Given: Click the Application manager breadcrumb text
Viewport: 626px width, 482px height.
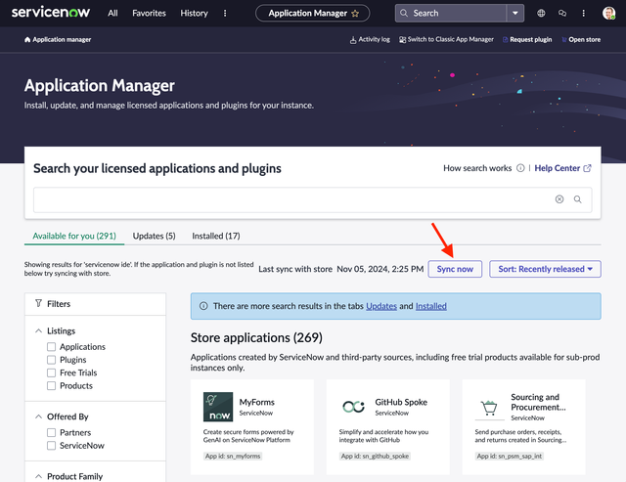Looking at the screenshot, I should click(62, 39).
